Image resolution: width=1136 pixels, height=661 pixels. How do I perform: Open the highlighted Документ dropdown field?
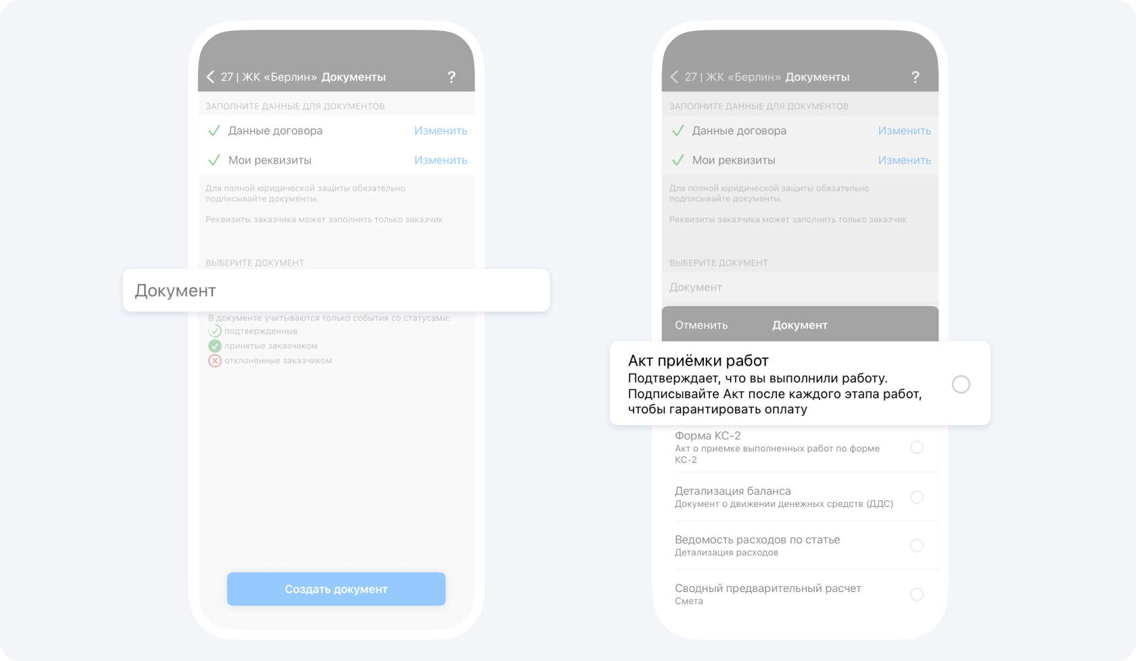point(336,291)
